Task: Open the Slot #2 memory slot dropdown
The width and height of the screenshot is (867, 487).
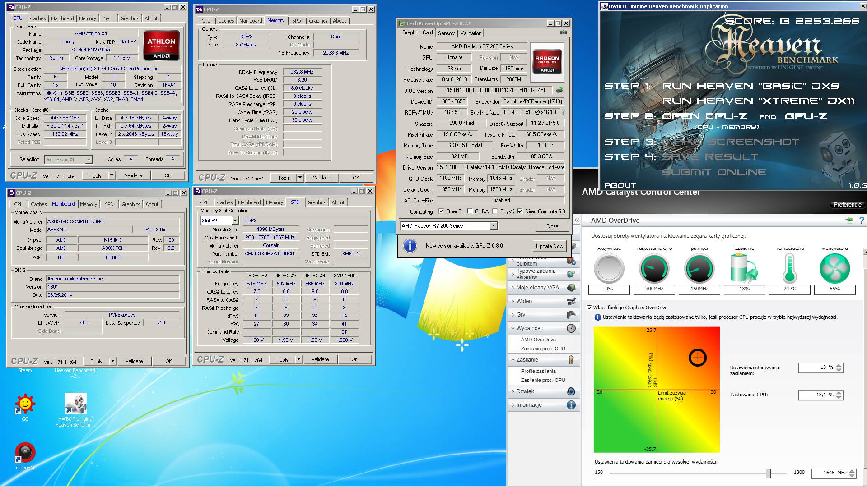Action: (x=235, y=221)
